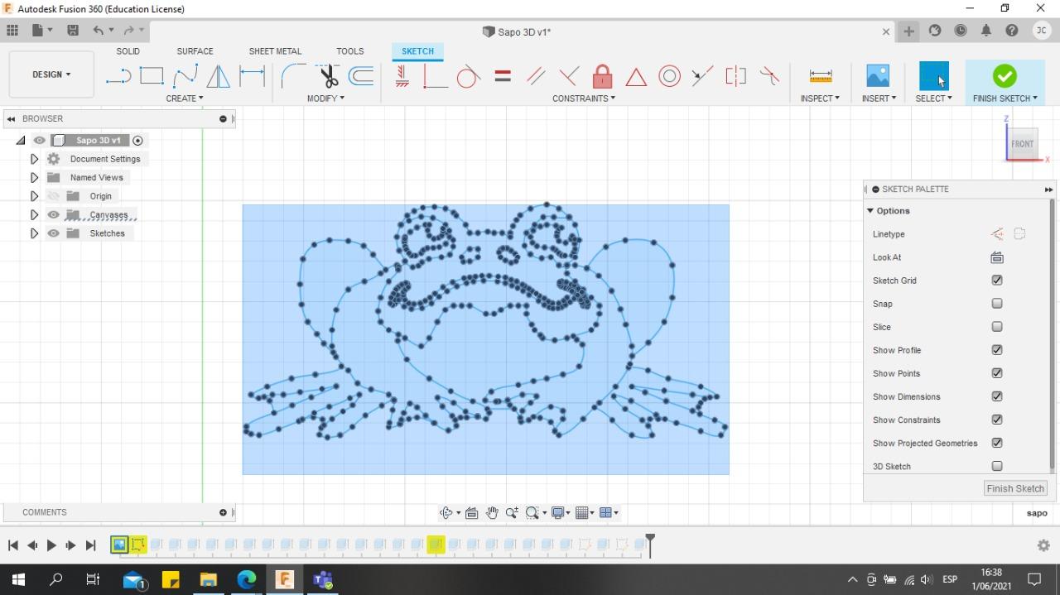1060x595 pixels.
Task: Select the 2-Point Rectangle tool
Action: coord(152,76)
